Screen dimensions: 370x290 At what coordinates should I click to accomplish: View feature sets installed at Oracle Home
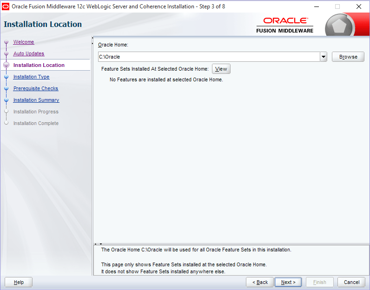coord(221,69)
